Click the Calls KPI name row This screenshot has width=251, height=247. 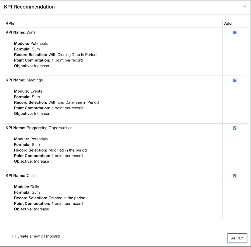click(31, 176)
